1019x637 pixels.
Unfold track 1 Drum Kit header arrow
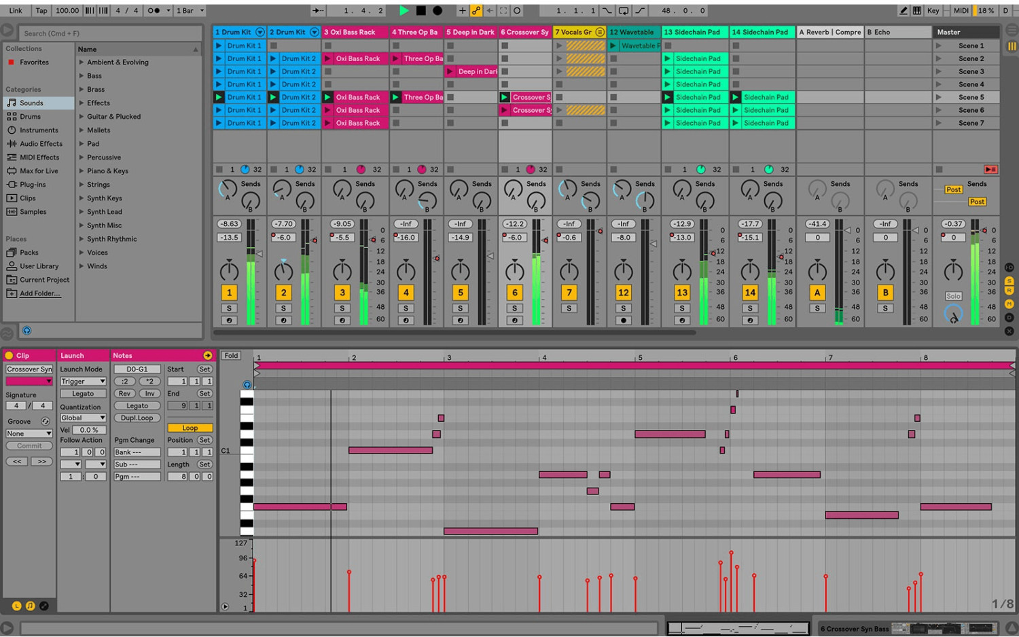pyautogui.click(x=260, y=32)
